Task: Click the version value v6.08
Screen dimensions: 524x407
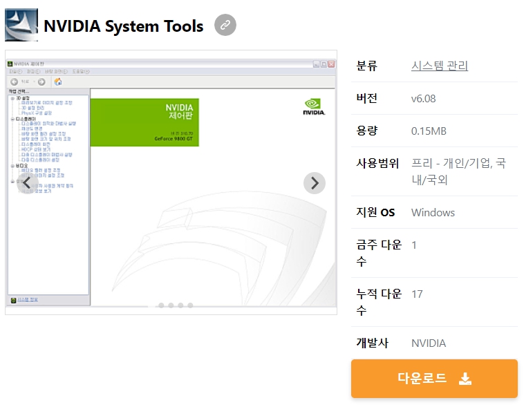Action: (423, 99)
